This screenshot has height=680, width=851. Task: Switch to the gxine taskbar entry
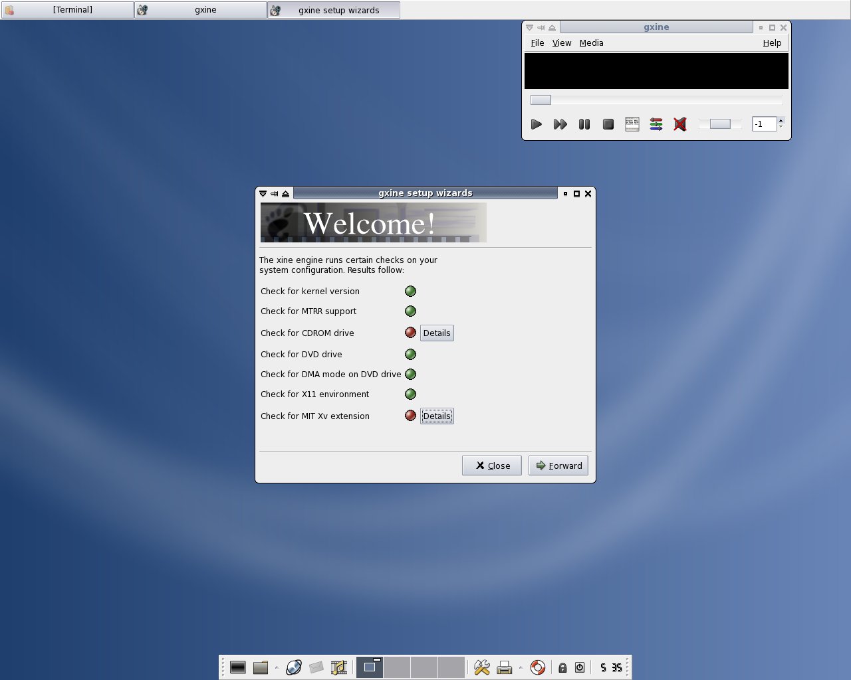point(201,10)
